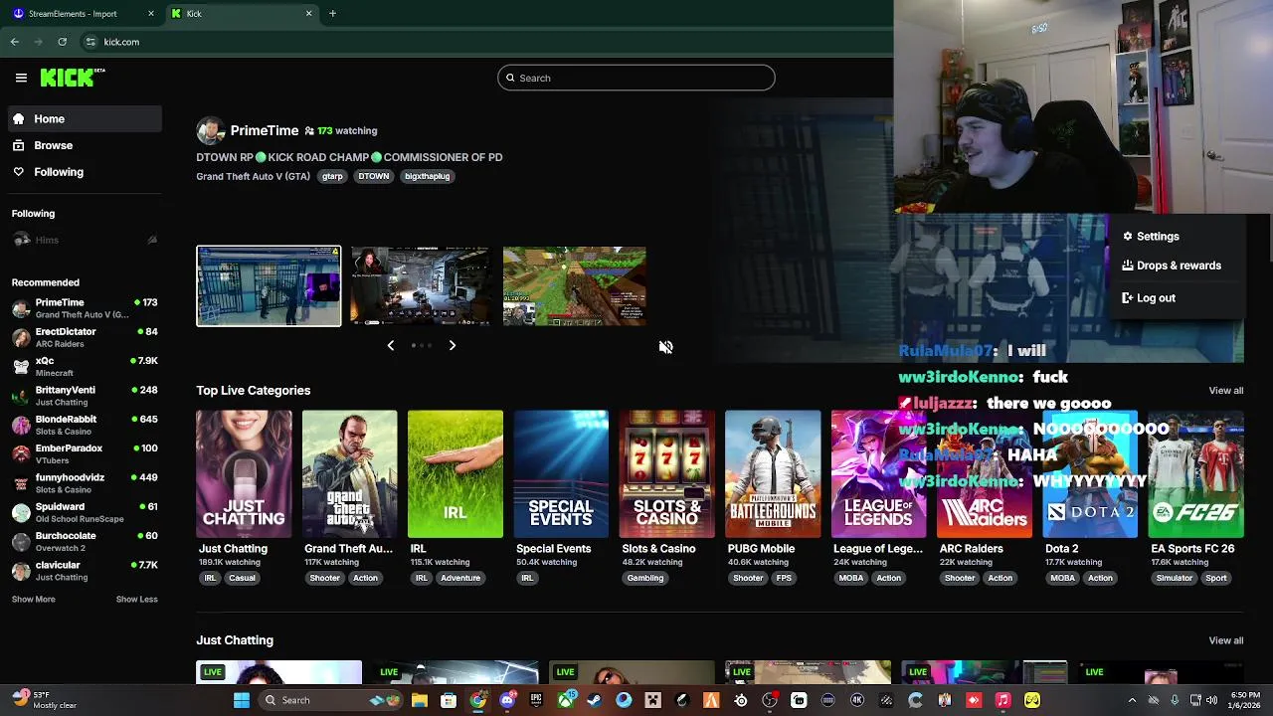Click the Following heart icon

pos(19,172)
